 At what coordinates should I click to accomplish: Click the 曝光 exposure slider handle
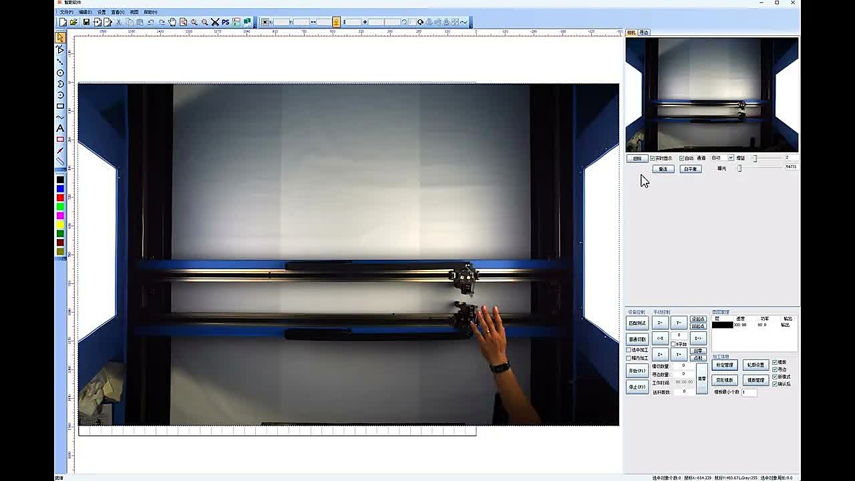(x=739, y=168)
